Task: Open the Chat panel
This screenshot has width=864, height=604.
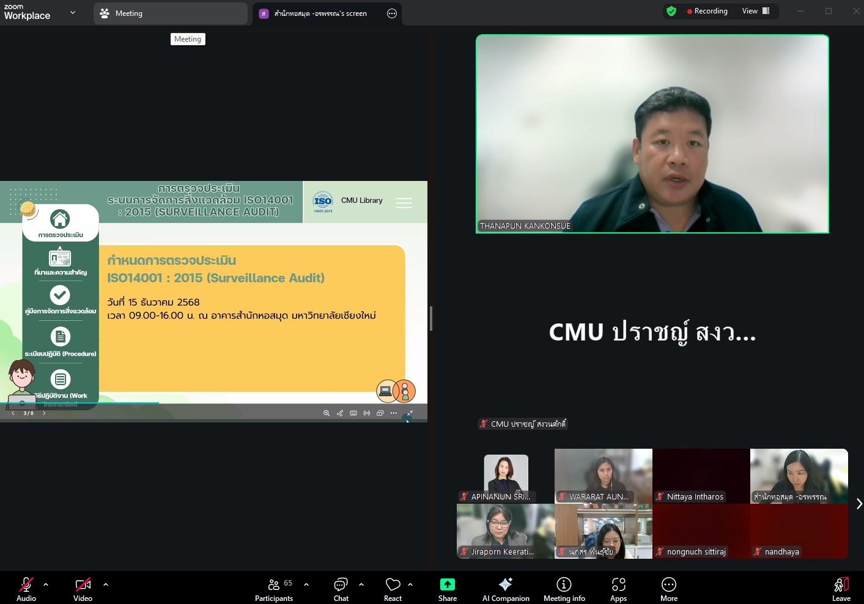Action: tap(341, 589)
